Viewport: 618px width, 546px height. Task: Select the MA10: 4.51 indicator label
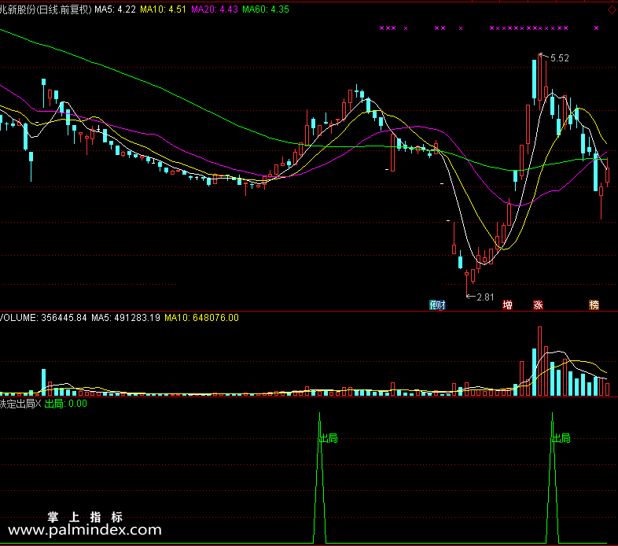[x=164, y=9]
